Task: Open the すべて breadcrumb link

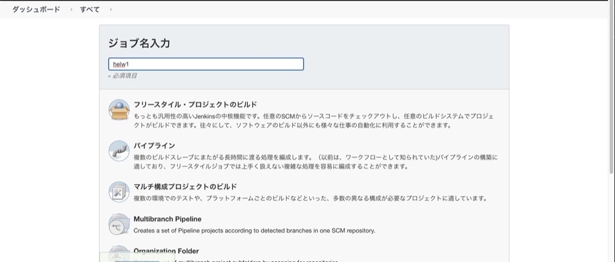Action: coord(90,9)
